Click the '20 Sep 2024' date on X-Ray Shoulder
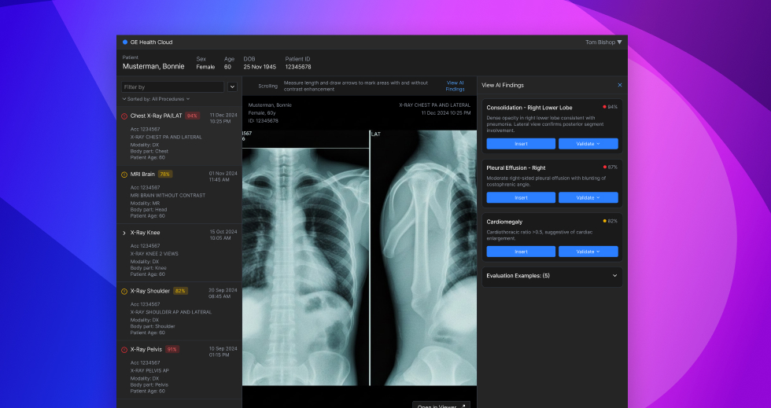Viewport: 771px width, 408px height. [223, 290]
